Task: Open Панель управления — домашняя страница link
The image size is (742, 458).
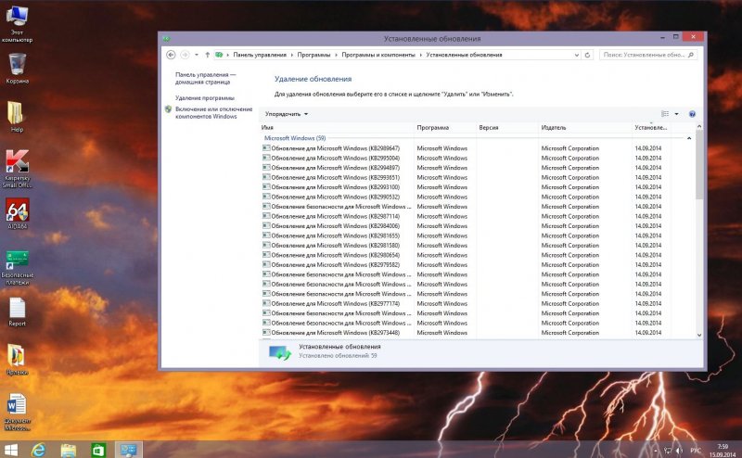Action: [205, 78]
